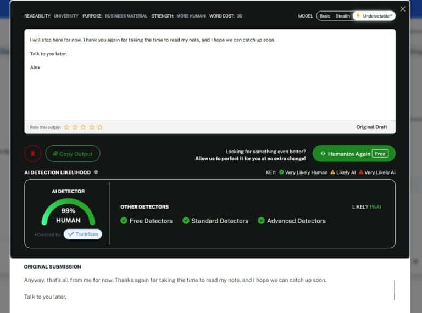Click the red trash delete icon

coord(32,154)
